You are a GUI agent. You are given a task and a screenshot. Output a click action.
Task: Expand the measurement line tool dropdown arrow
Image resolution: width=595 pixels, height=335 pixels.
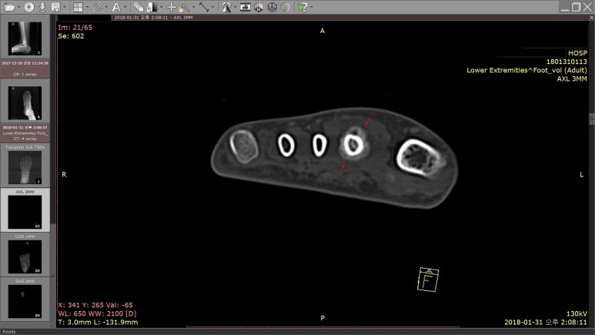click(212, 7)
